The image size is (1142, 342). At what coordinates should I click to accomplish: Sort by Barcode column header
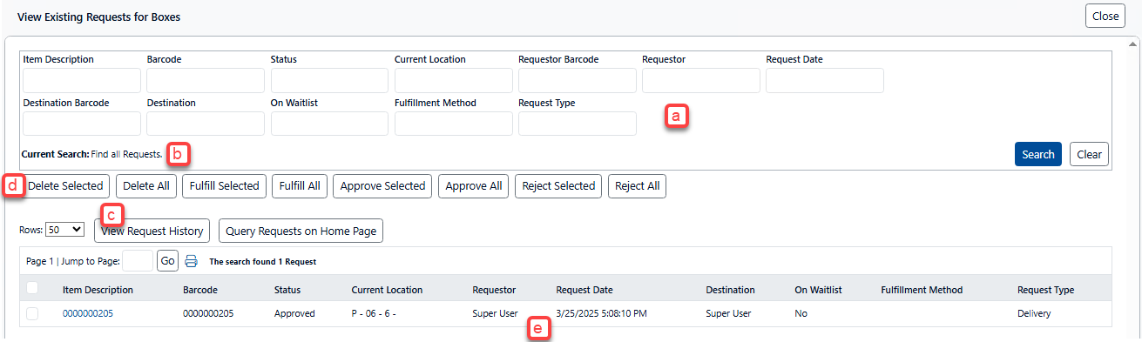[x=200, y=290]
